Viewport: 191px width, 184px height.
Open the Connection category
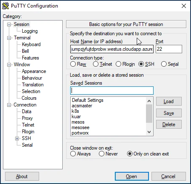click(x=25, y=105)
